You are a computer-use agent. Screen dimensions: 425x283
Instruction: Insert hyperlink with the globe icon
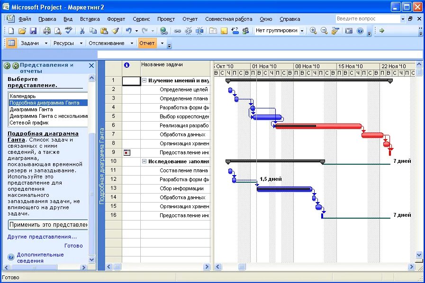click(x=163, y=31)
